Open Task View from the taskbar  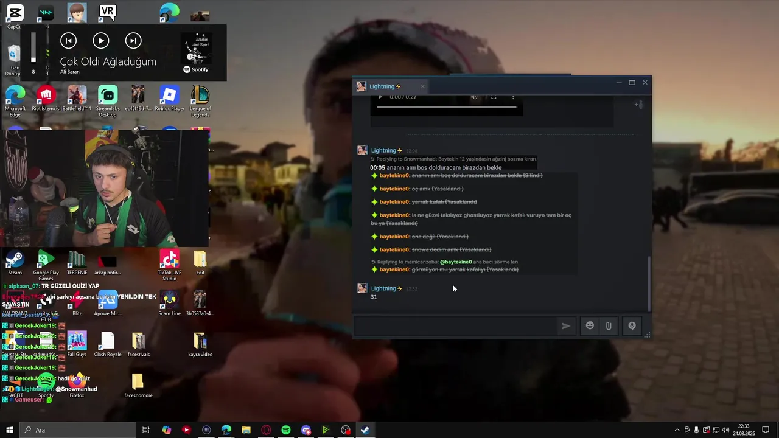(x=146, y=430)
